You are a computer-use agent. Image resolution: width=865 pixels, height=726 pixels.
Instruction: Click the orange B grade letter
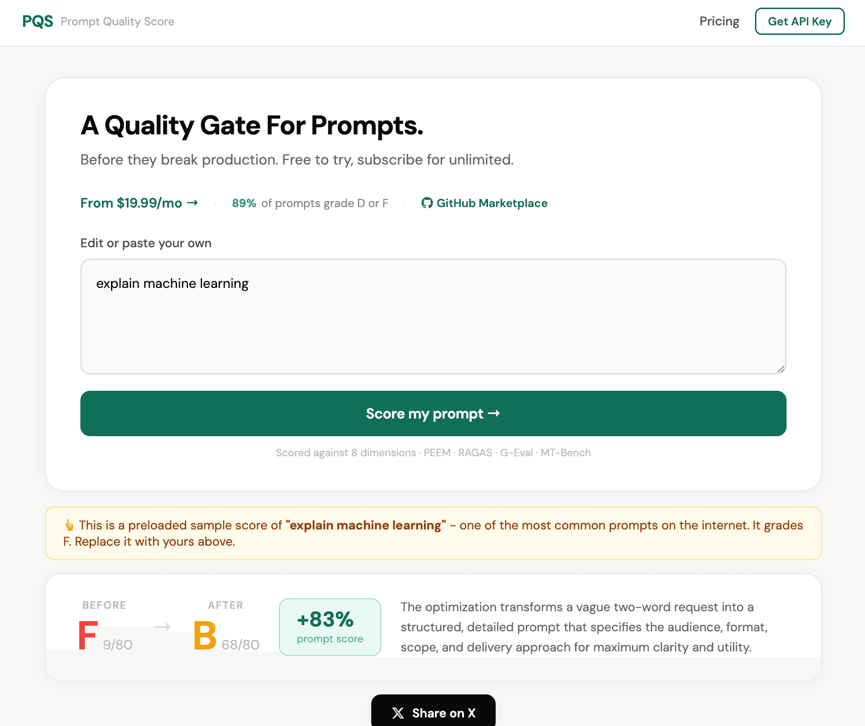[205, 636]
